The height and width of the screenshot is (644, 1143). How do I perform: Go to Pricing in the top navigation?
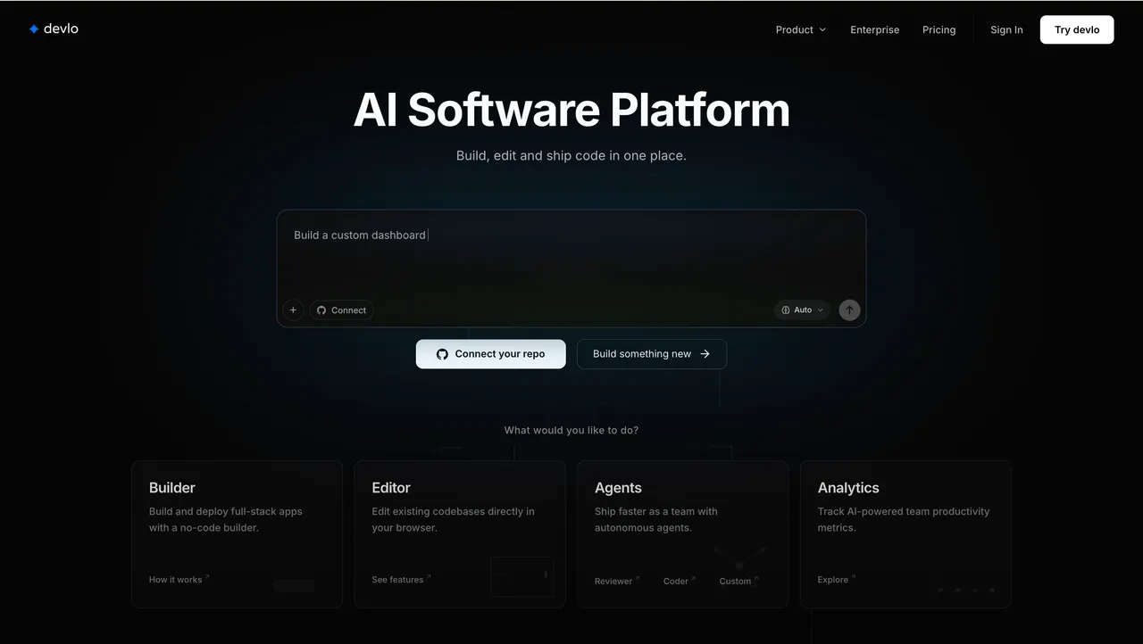coord(939,29)
